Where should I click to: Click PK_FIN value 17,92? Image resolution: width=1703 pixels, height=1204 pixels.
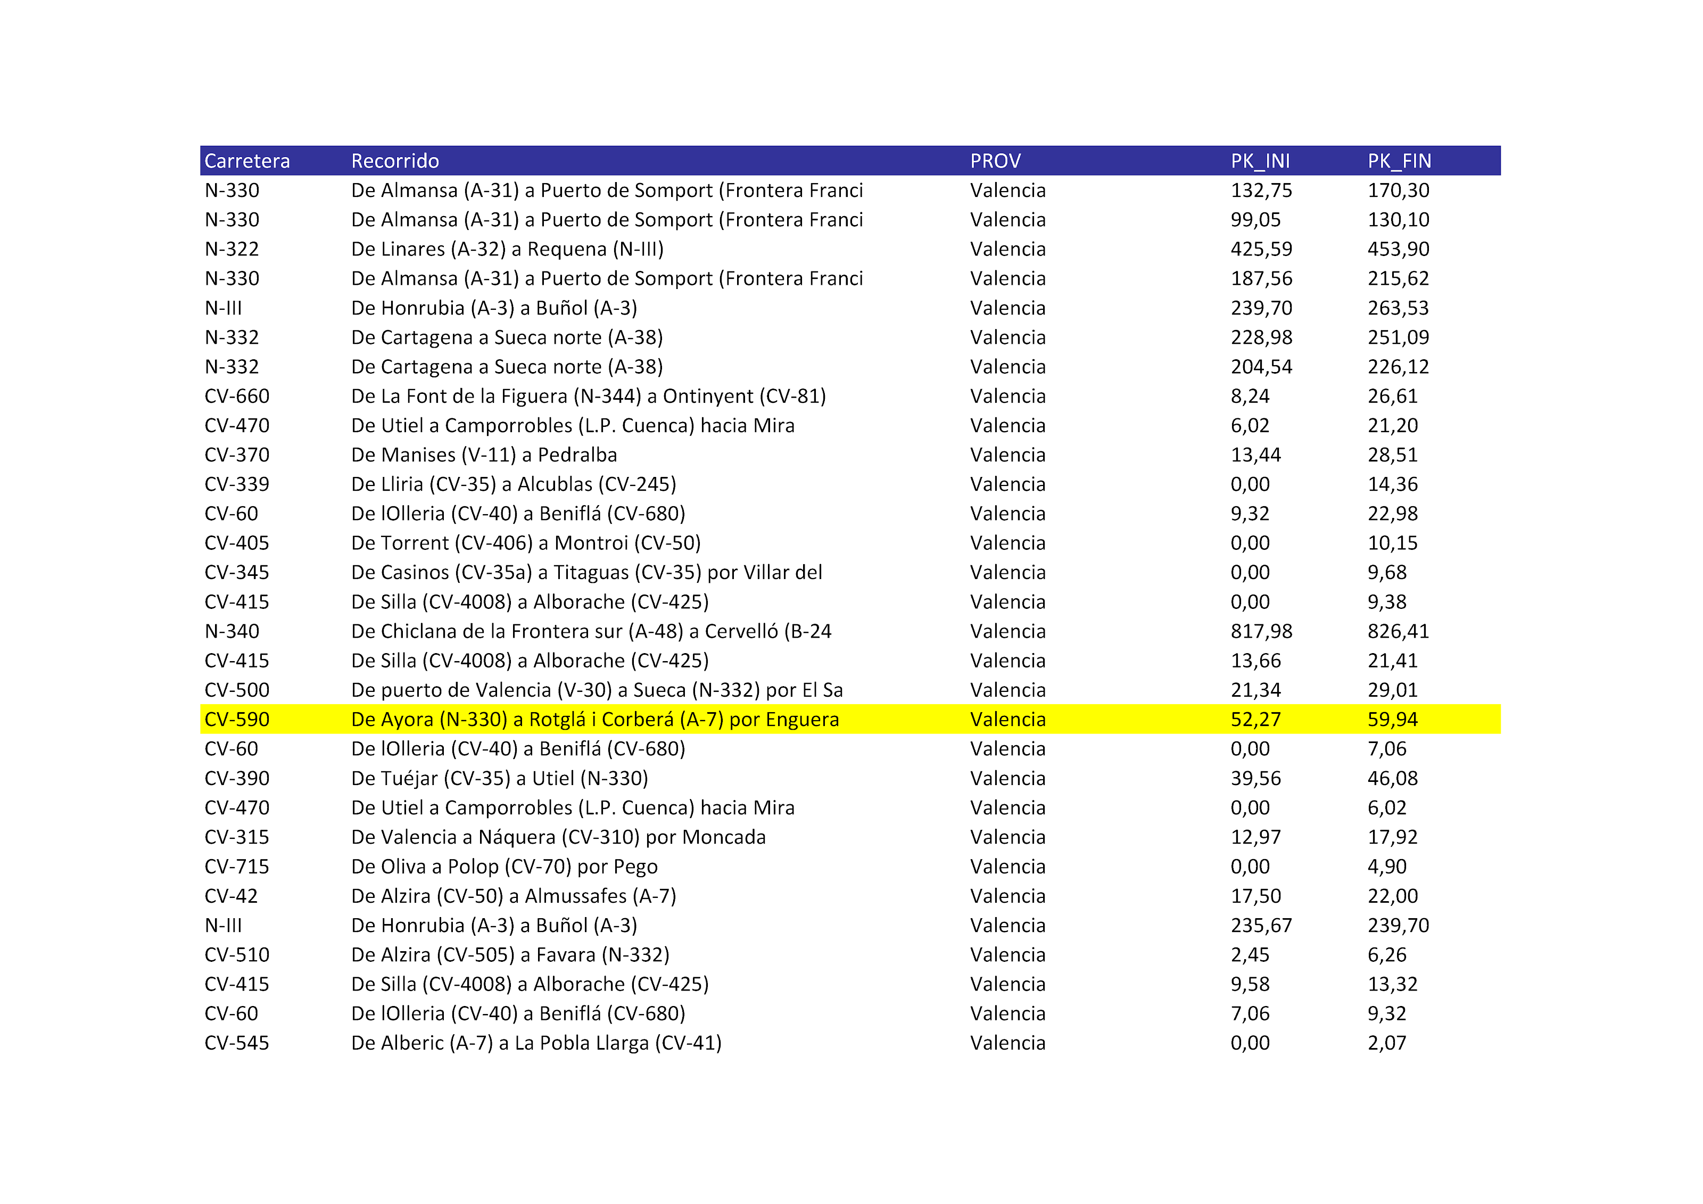tap(1393, 837)
